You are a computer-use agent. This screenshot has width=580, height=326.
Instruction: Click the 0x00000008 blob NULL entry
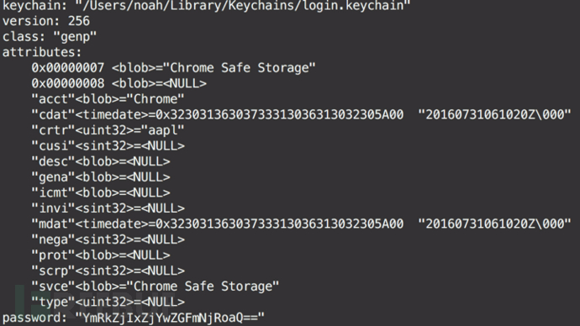(119, 83)
